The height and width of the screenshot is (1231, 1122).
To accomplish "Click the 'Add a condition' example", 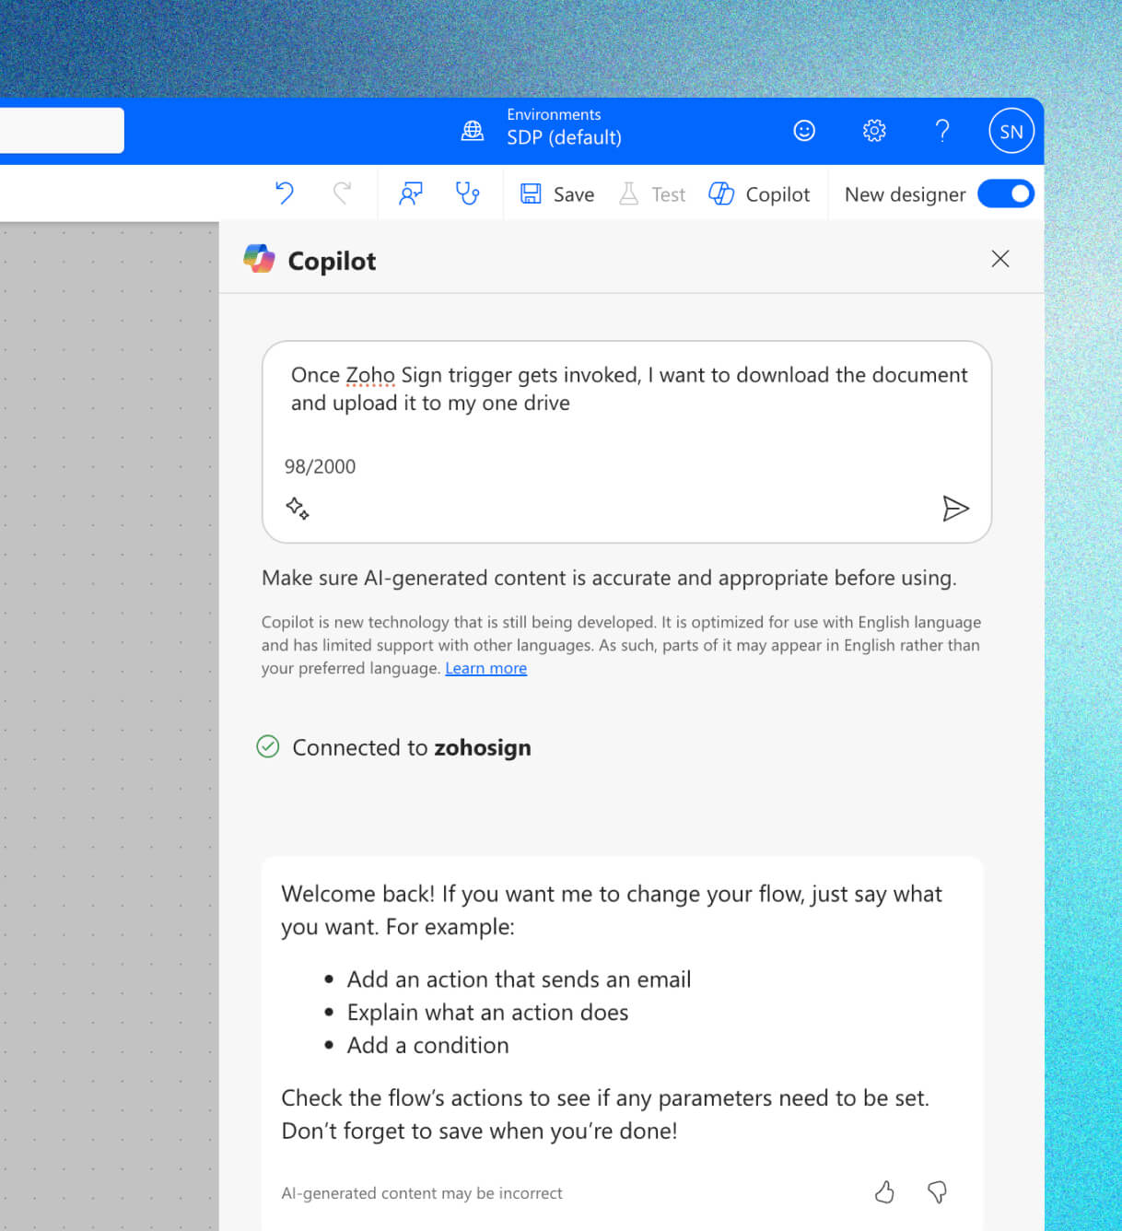I will (427, 1046).
